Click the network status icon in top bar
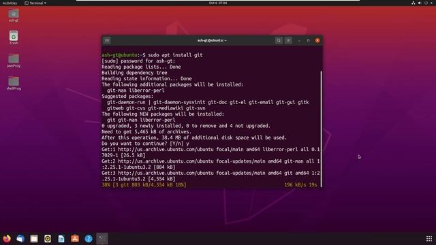 pyautogui.click(x=414, y=3)
